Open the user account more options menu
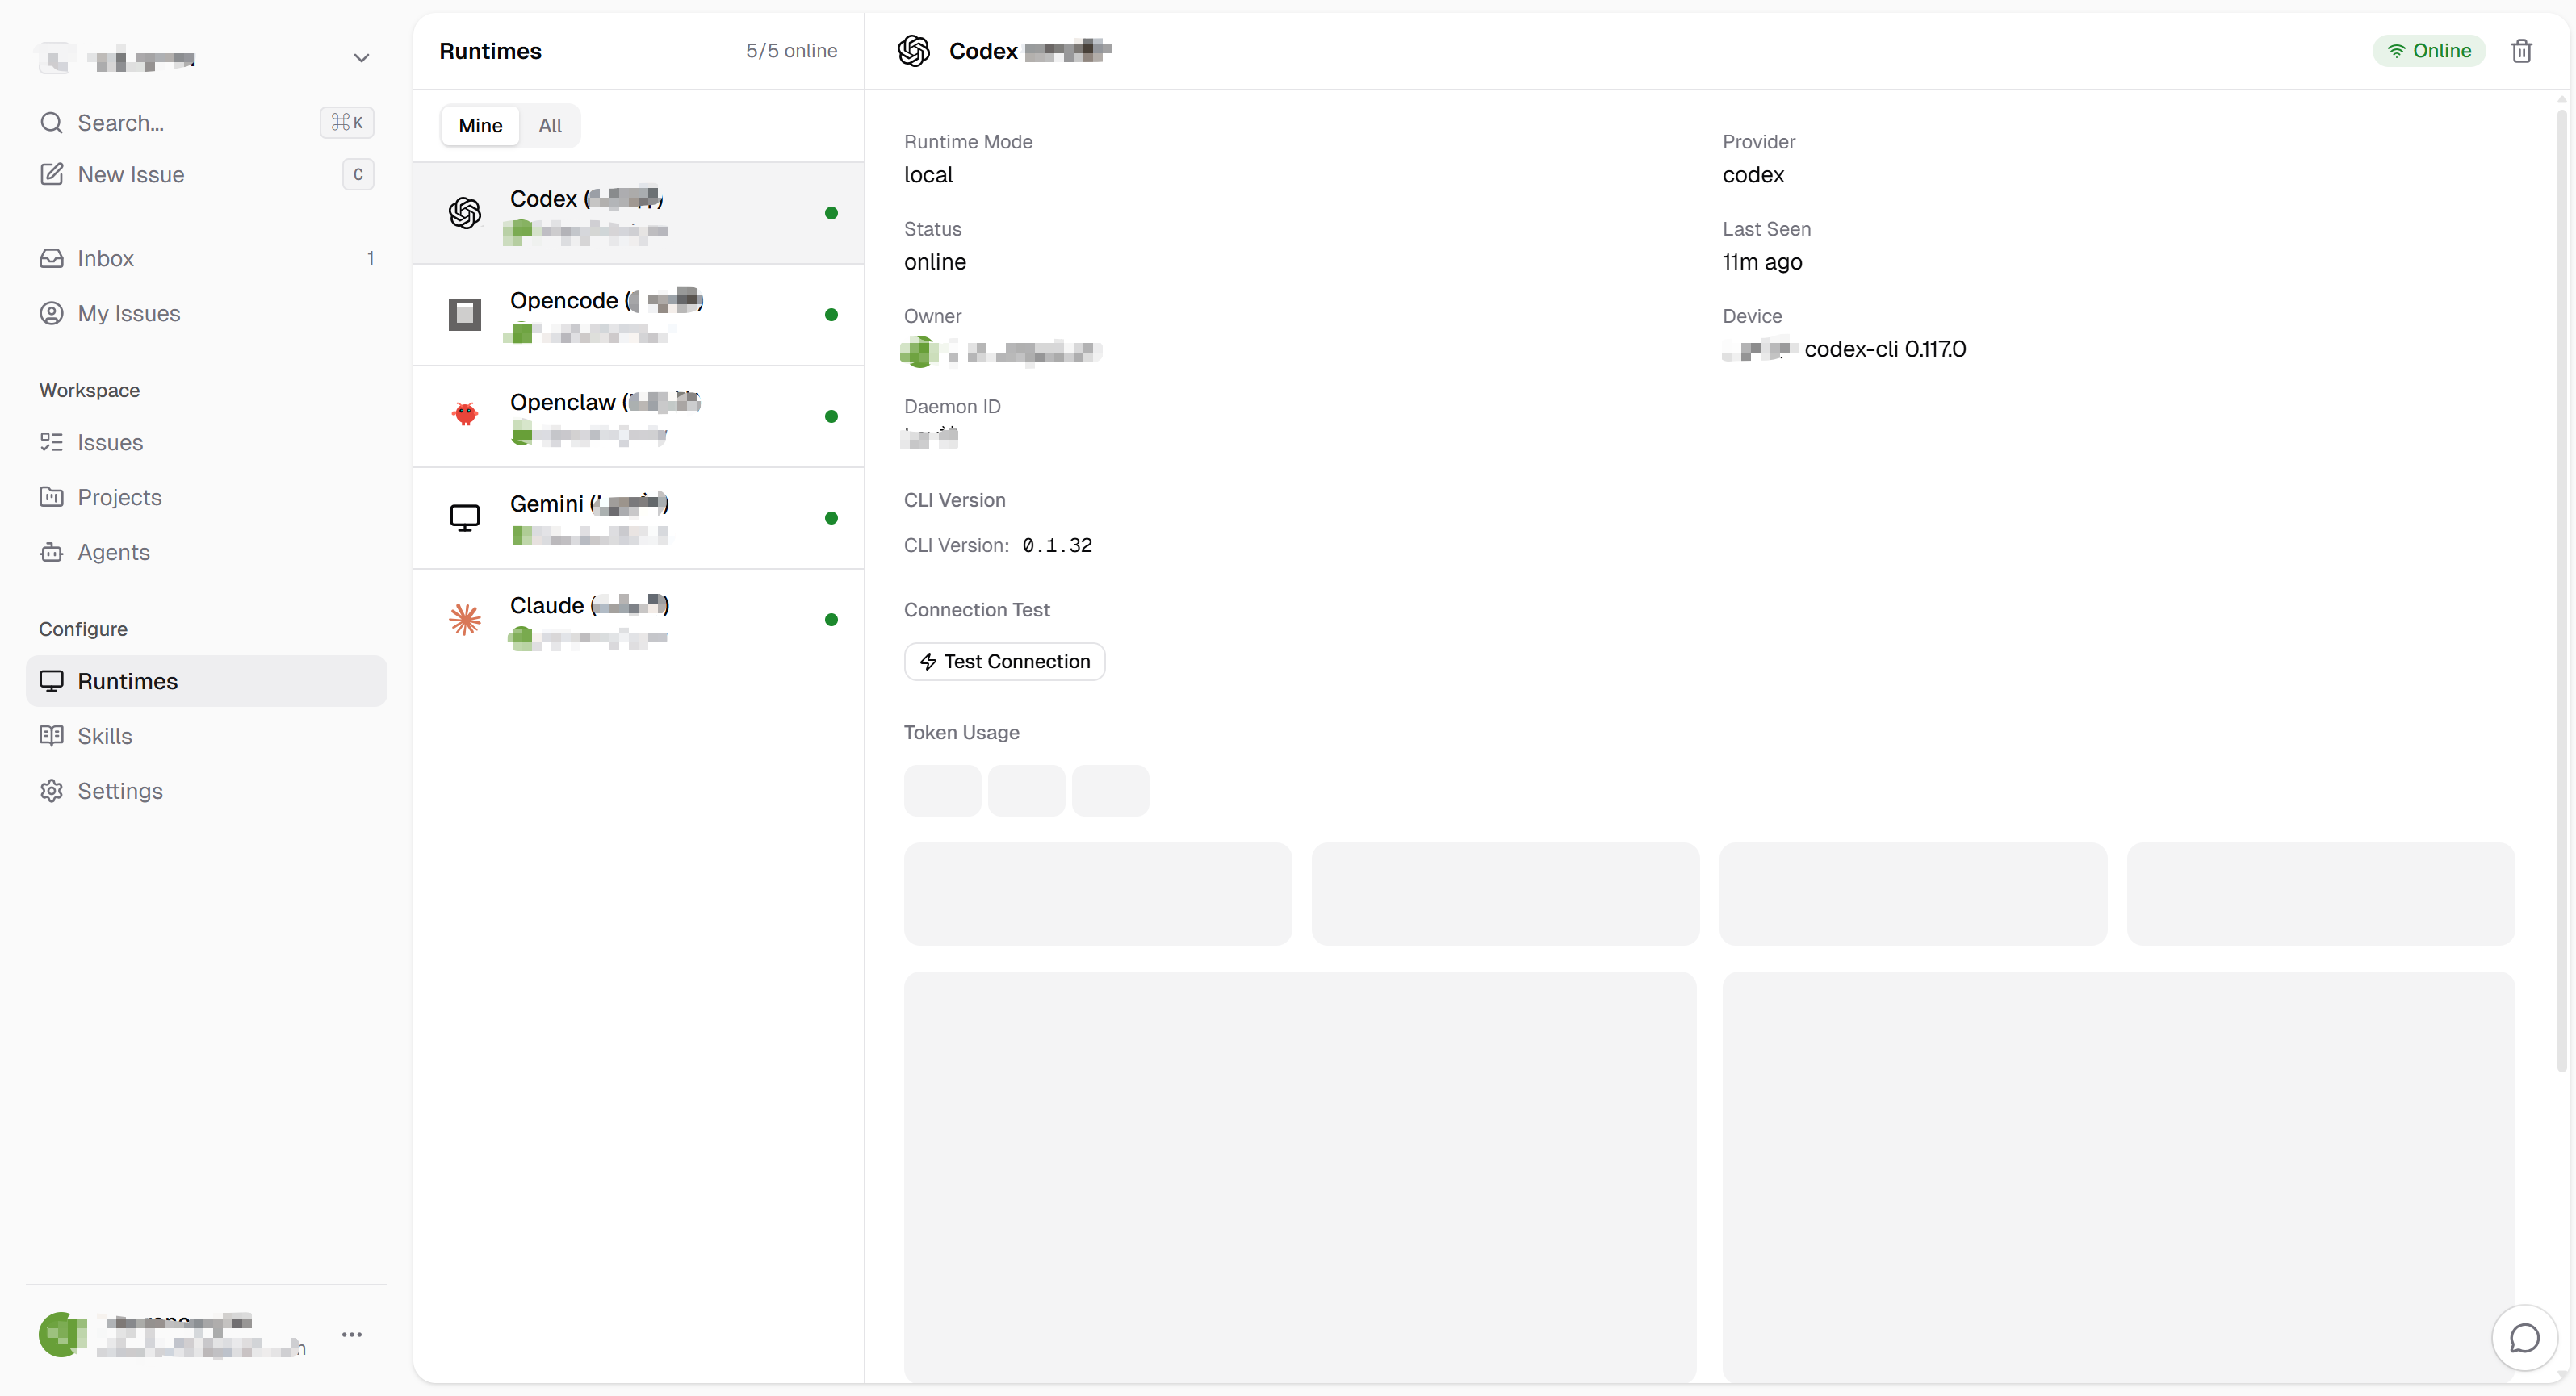Viewport: 2576px width, 1396px height. pos(352,1334)
